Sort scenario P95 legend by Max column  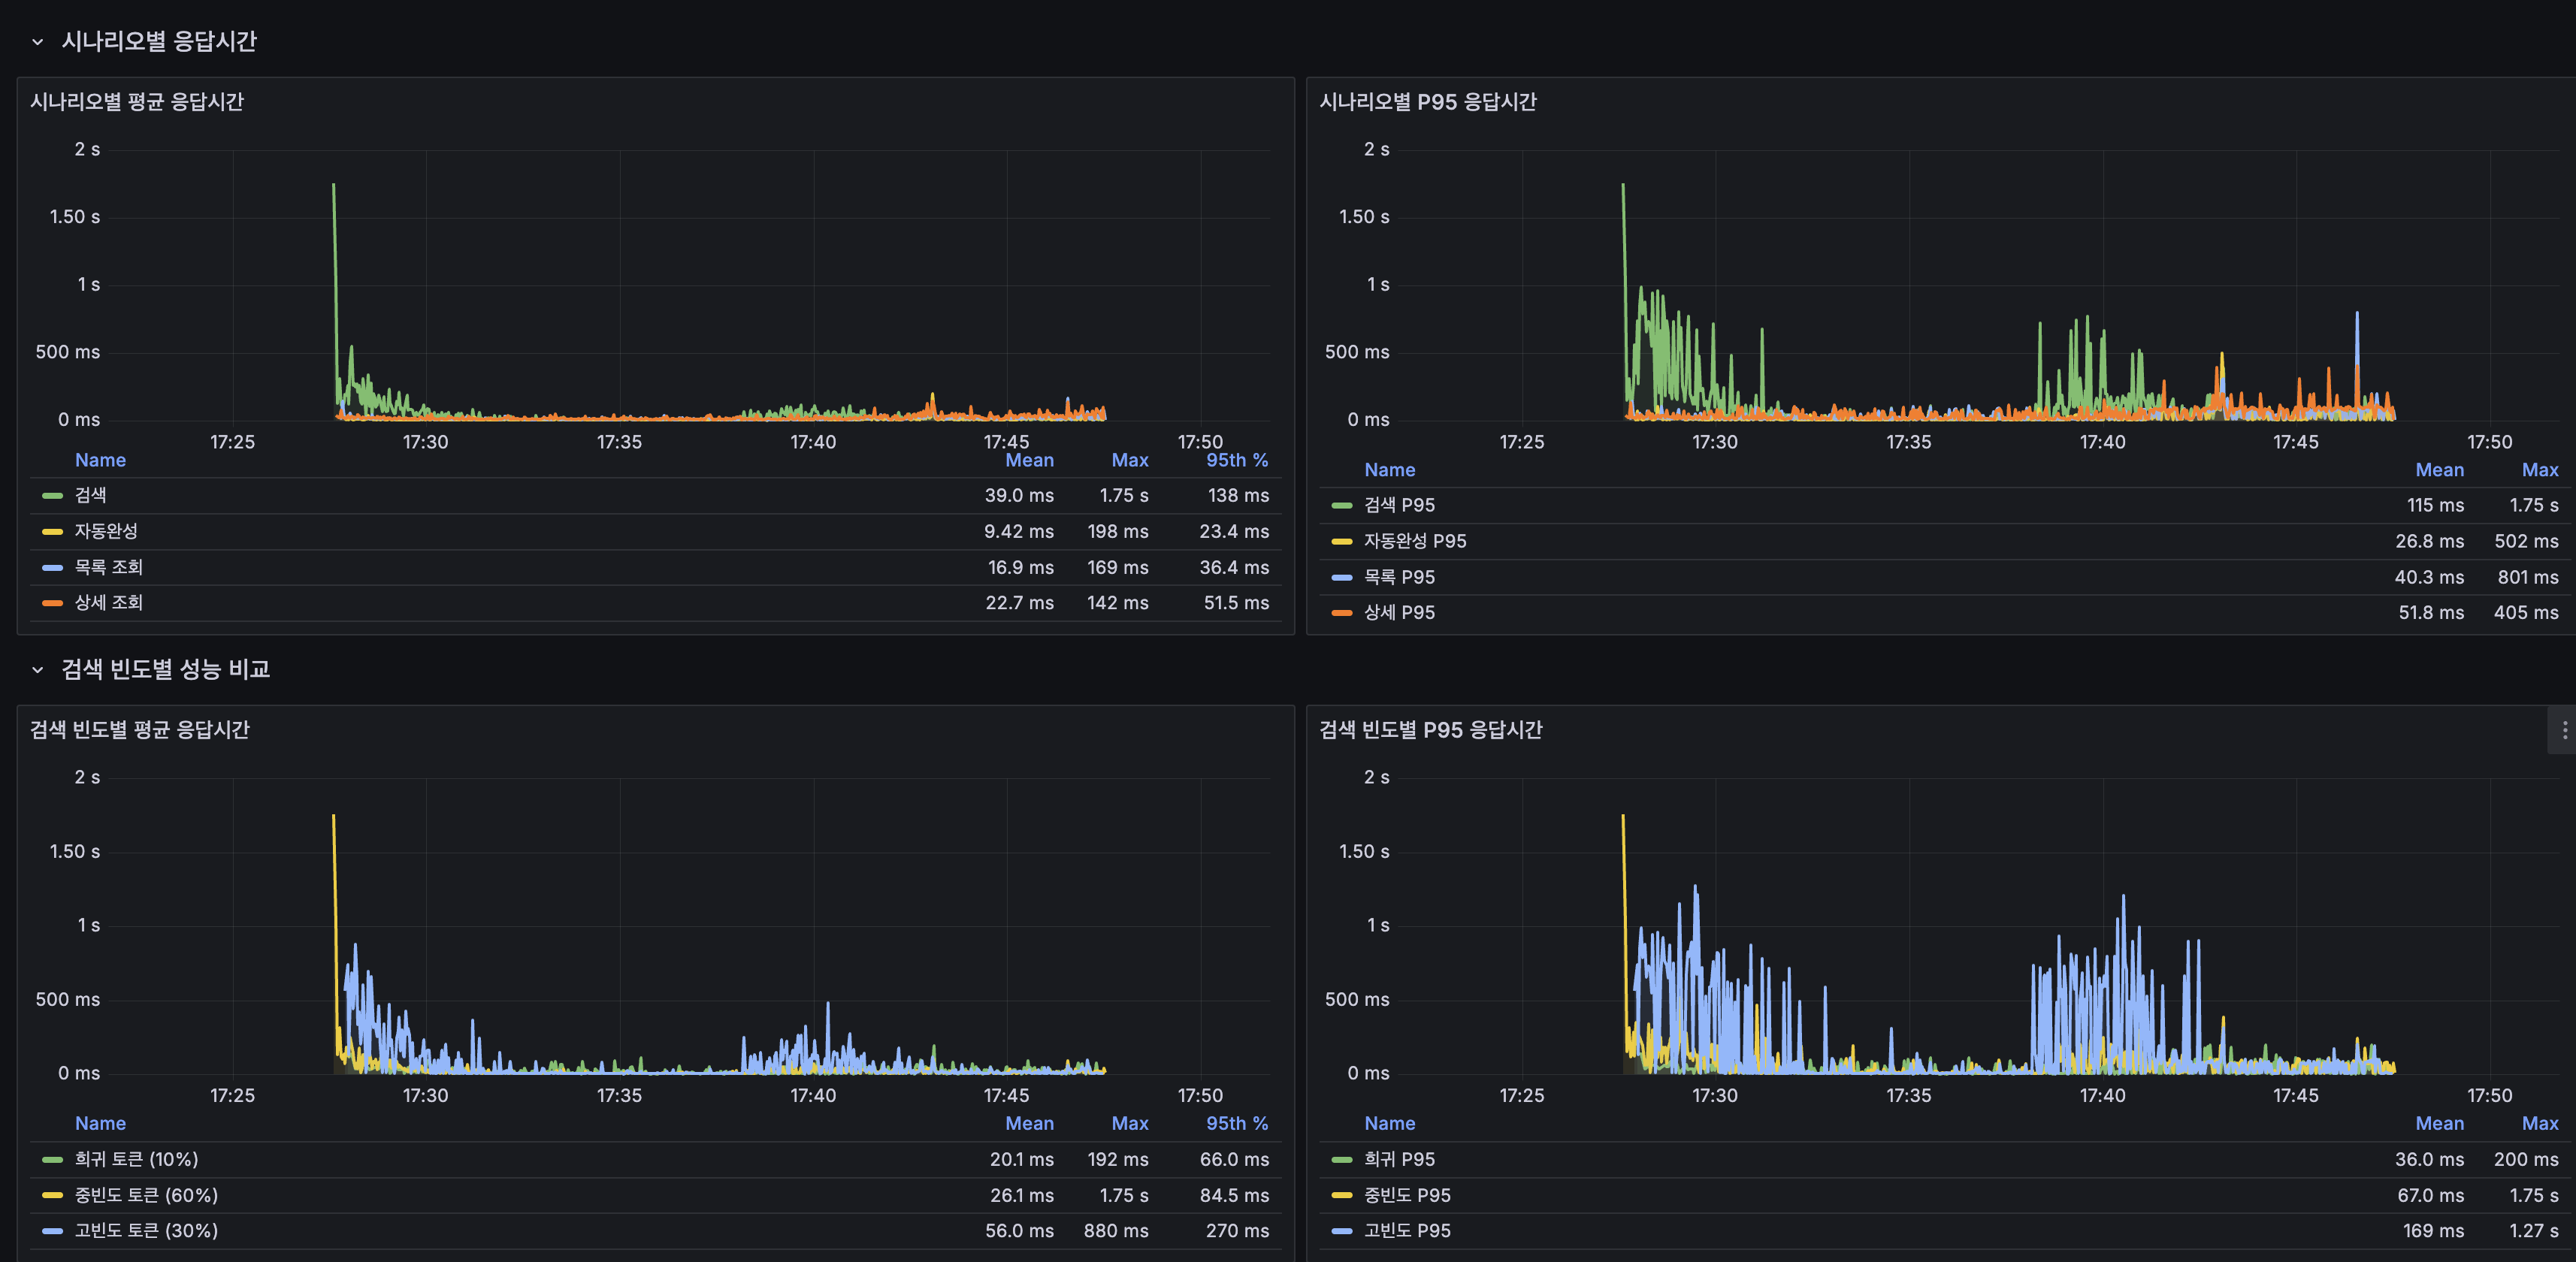(2539, 470)
